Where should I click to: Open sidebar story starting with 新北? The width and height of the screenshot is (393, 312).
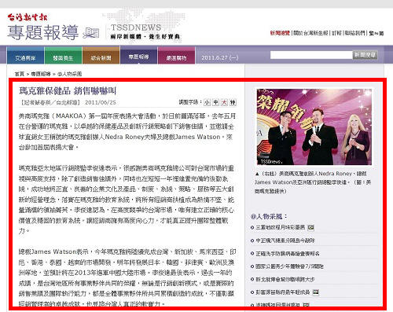pyautogui.click(x=285, y=280)
